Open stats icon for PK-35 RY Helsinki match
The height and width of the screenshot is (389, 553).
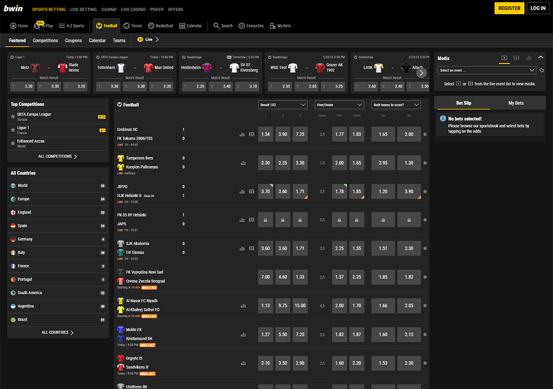click(242, 220)
